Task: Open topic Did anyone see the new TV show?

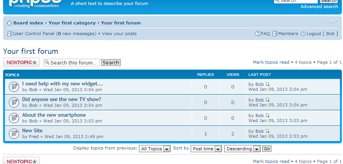Action: pos(62,100)
